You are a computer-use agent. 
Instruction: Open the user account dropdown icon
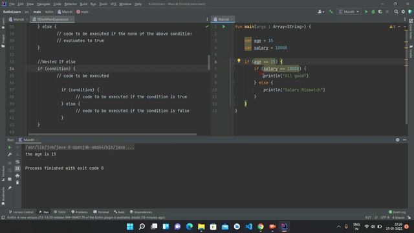tap(321, 12)
